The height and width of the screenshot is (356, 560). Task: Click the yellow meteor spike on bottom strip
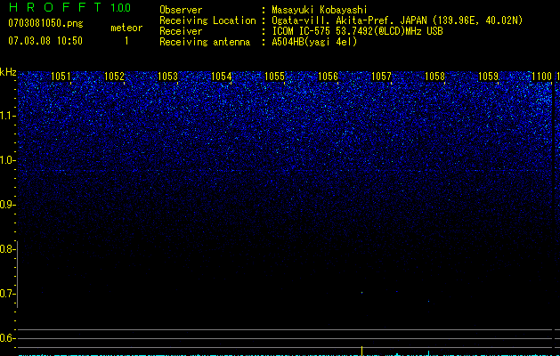361,351
